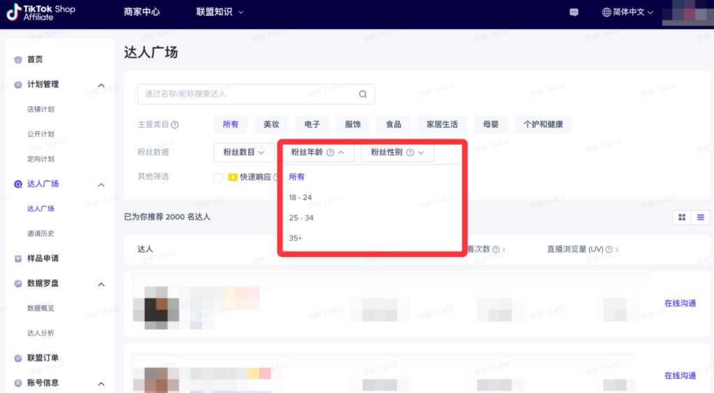Open the second creator's avatar thumbnail
Image resolution: width=714 pixels, height=393 pixels.
coord(156,380)
